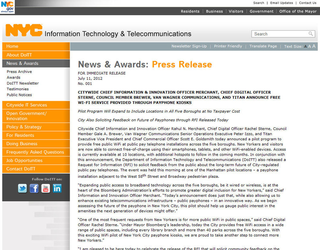
Task: Open DoITT Newsletter link
Action: click(x=23, y=83)
